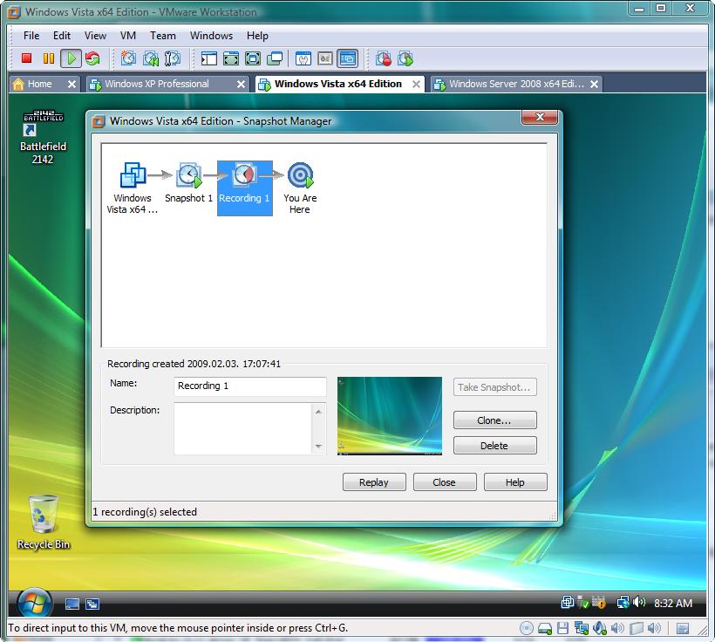Screen dimensions: 715x642
Task: Click the Summary view wrench window icon
Action: pyautogui.click(x=303, y=58)
